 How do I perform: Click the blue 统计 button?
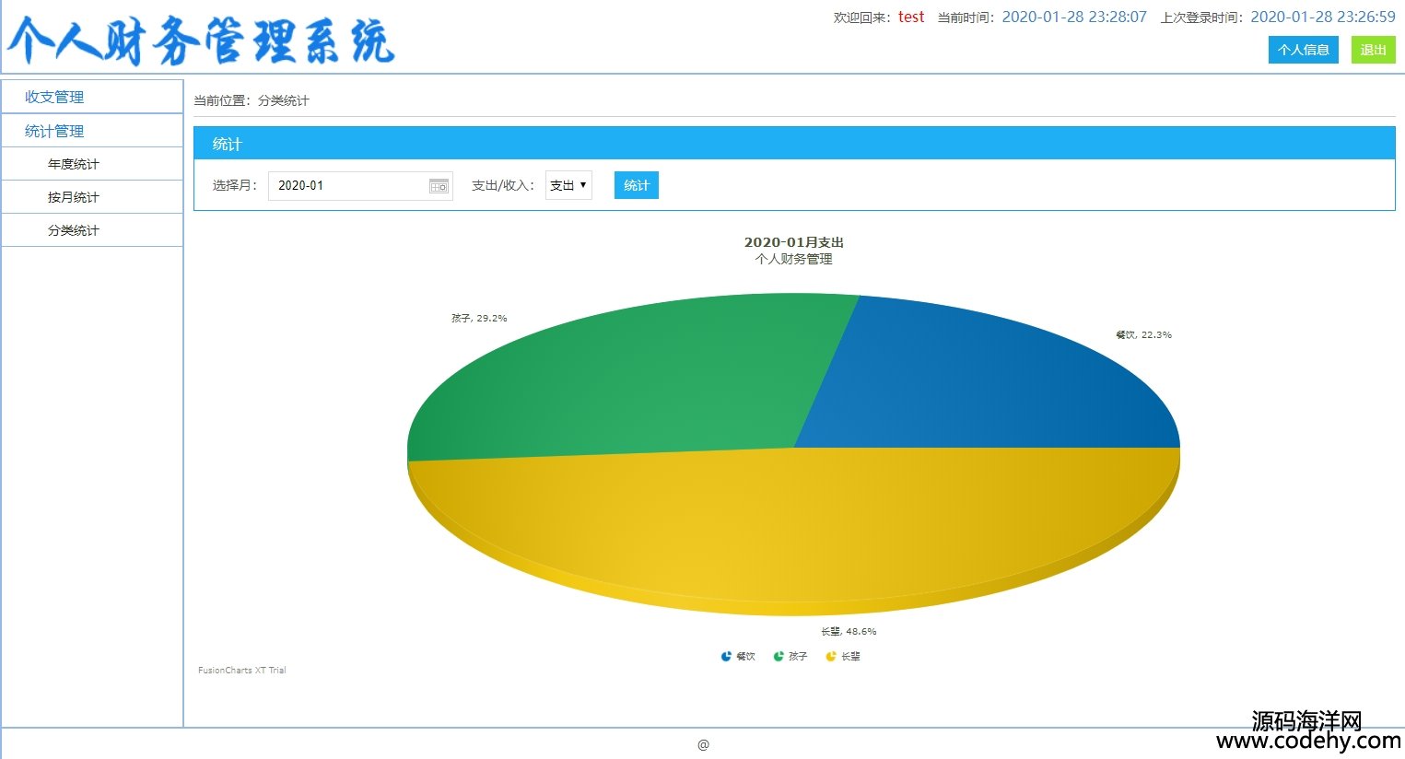pyautogui.click(x=637, y=185)
